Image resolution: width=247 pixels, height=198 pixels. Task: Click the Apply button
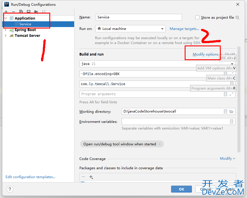[x=230, y=189]
